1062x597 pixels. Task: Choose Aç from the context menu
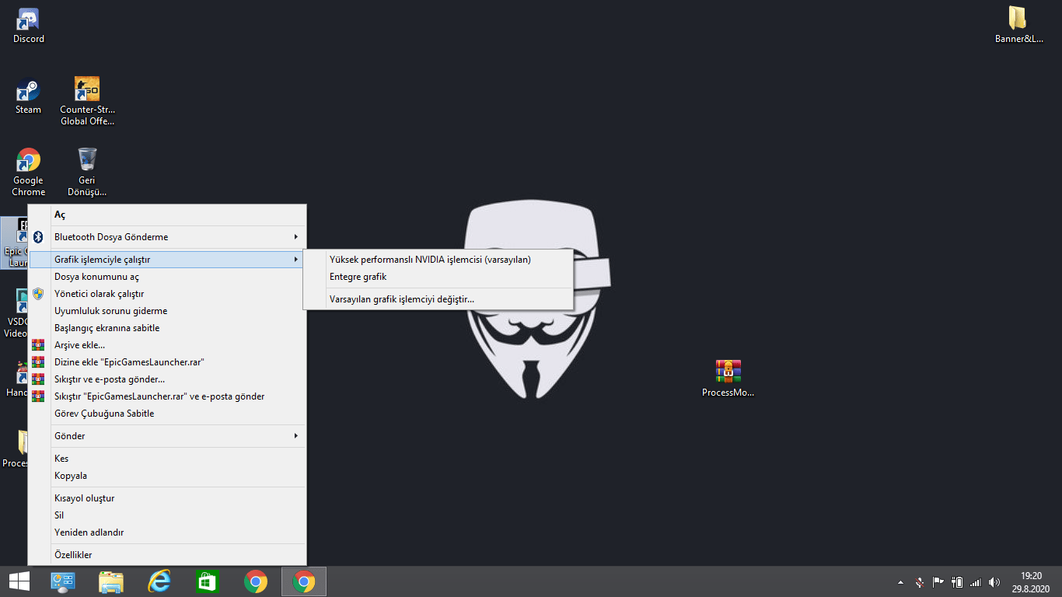[x=167, y=215]
